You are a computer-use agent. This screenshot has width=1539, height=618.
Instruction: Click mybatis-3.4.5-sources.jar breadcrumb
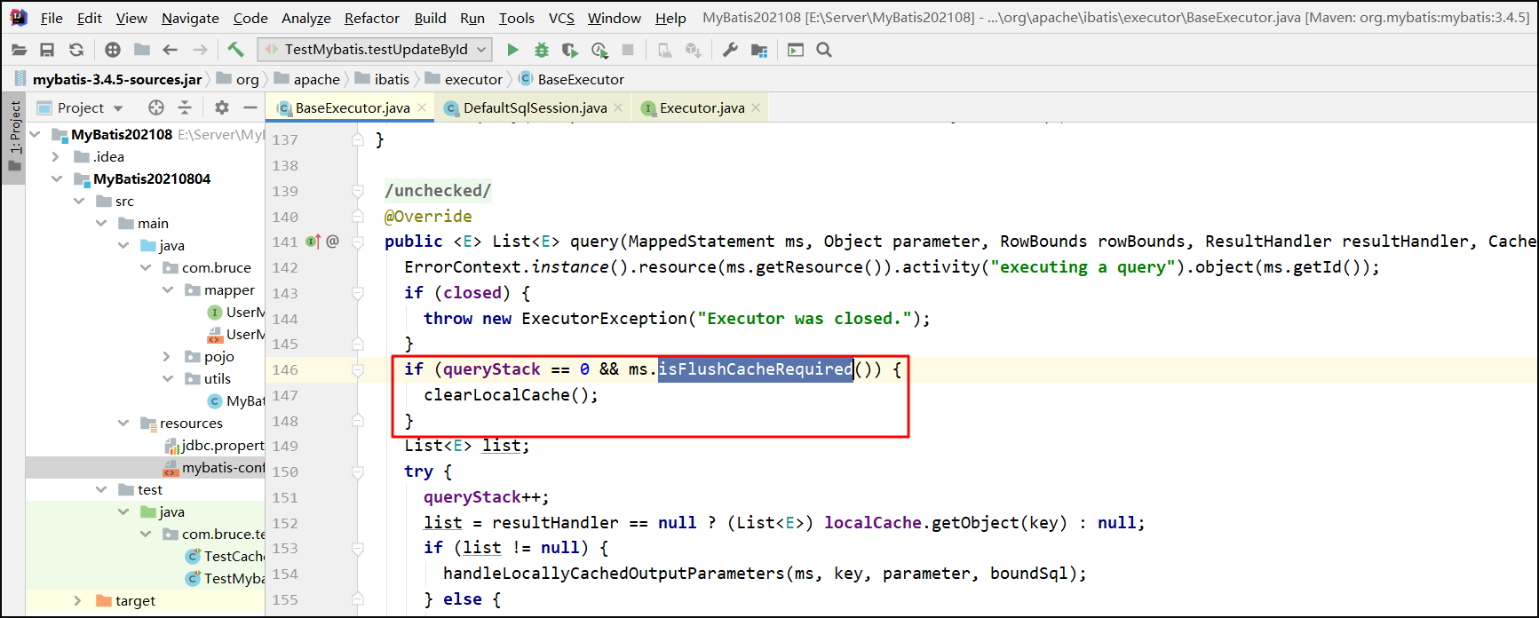[117, 79]
